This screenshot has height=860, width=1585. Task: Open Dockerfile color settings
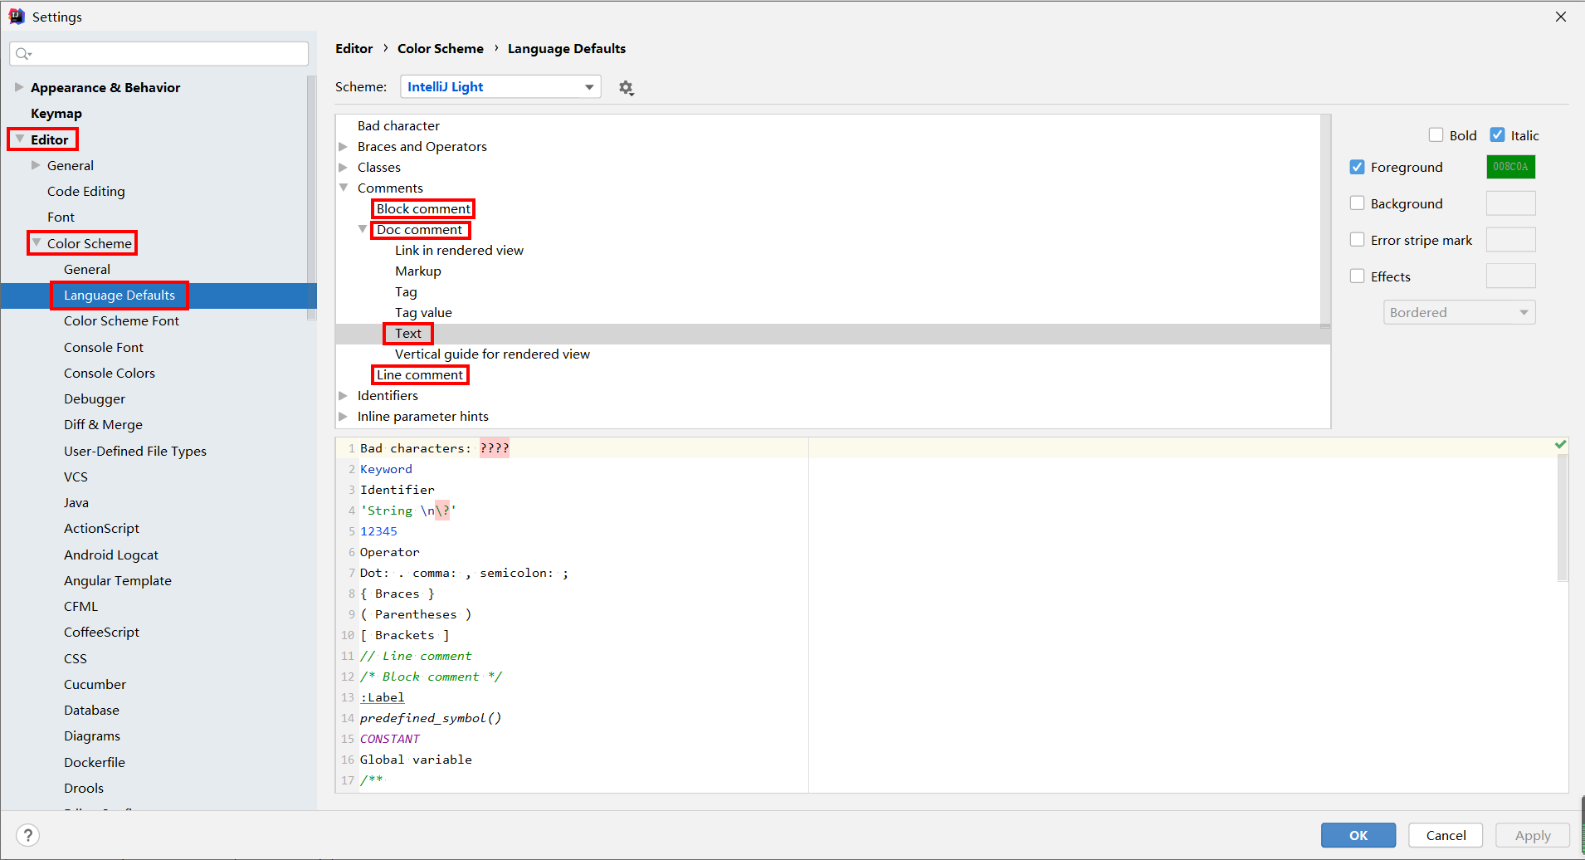click(x=95, y=762)
